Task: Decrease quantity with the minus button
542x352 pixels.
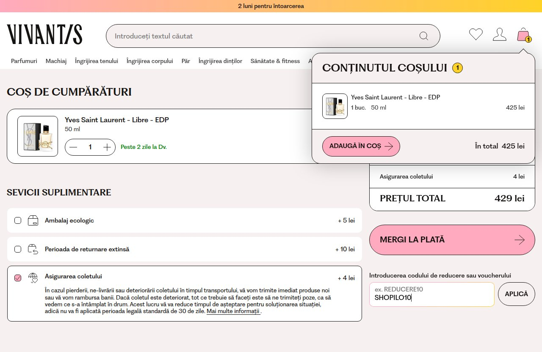Action: (x=73, y=147)
